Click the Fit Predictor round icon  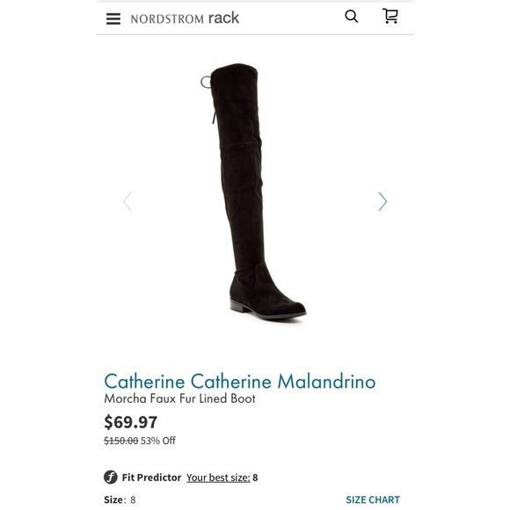(111, 477)
